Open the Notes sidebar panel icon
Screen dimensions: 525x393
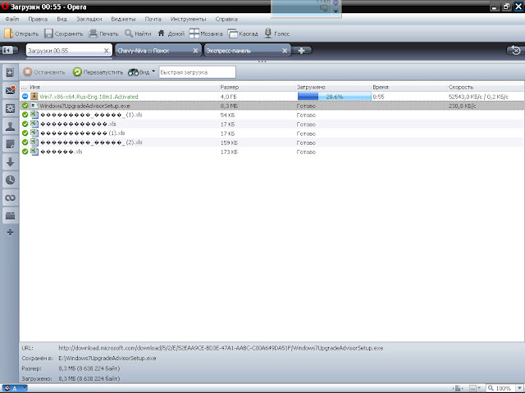click(10, 144)
